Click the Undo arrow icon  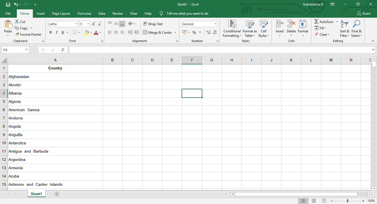pyautogui.click(x=16, y=4)
